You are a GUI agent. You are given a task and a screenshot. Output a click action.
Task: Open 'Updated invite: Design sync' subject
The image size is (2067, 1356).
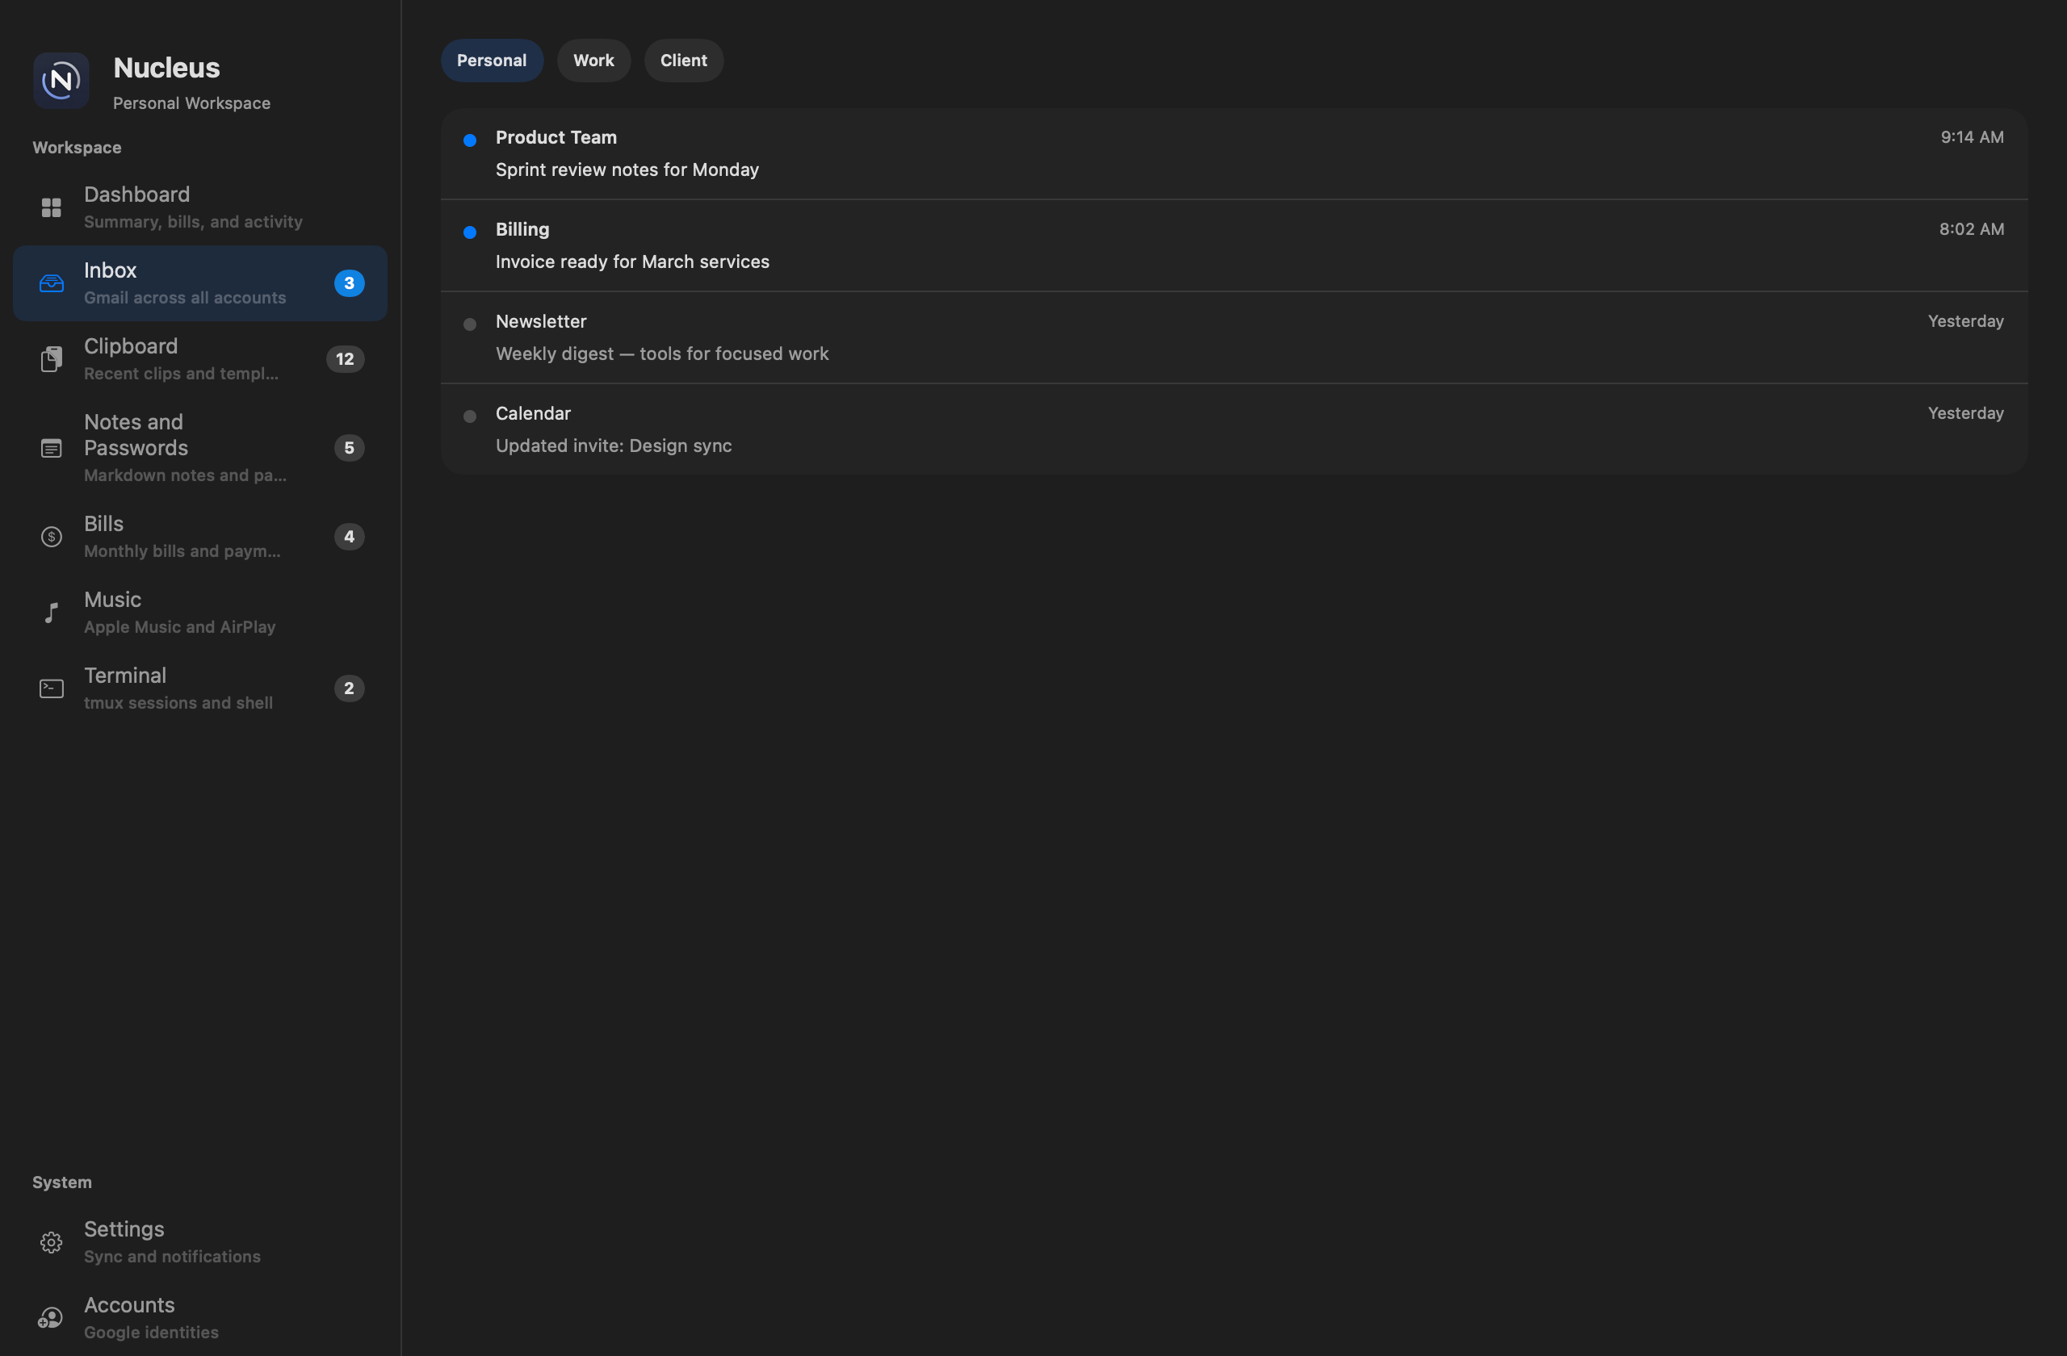(613, 446)
